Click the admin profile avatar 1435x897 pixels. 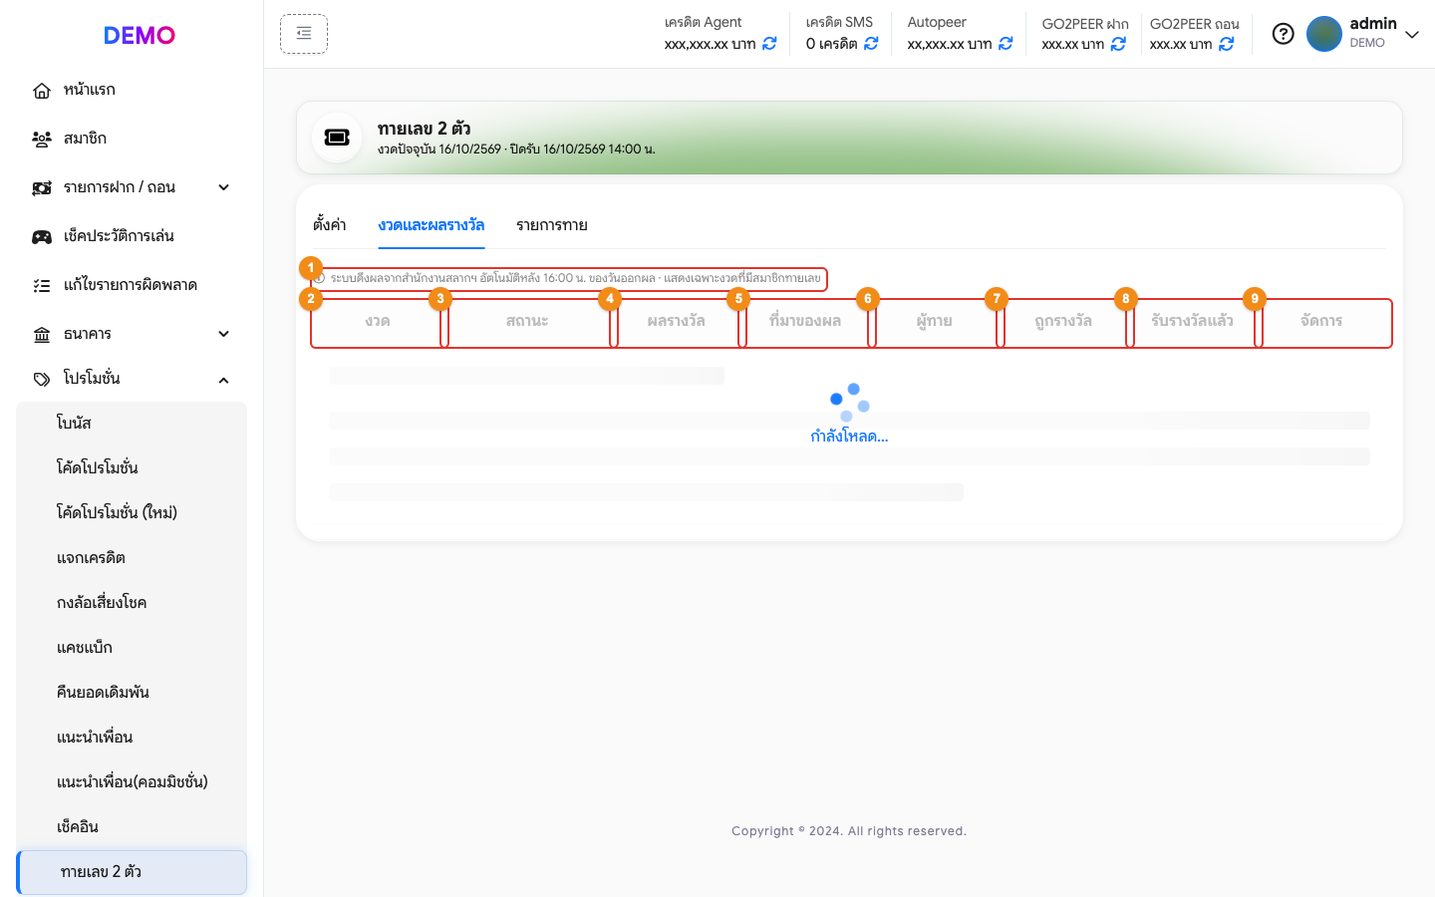point(1324,34)
